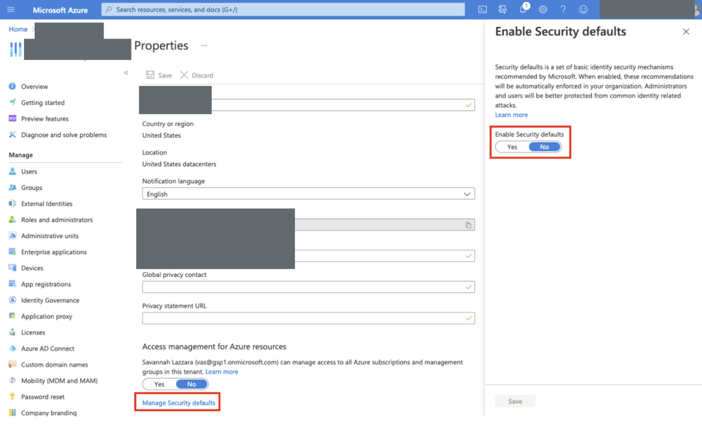Image resolution: width=702 pixels, height=436 pixels.
Task: Toggle Access management for Azure resources to Yes
Action: tap(159, 384)
